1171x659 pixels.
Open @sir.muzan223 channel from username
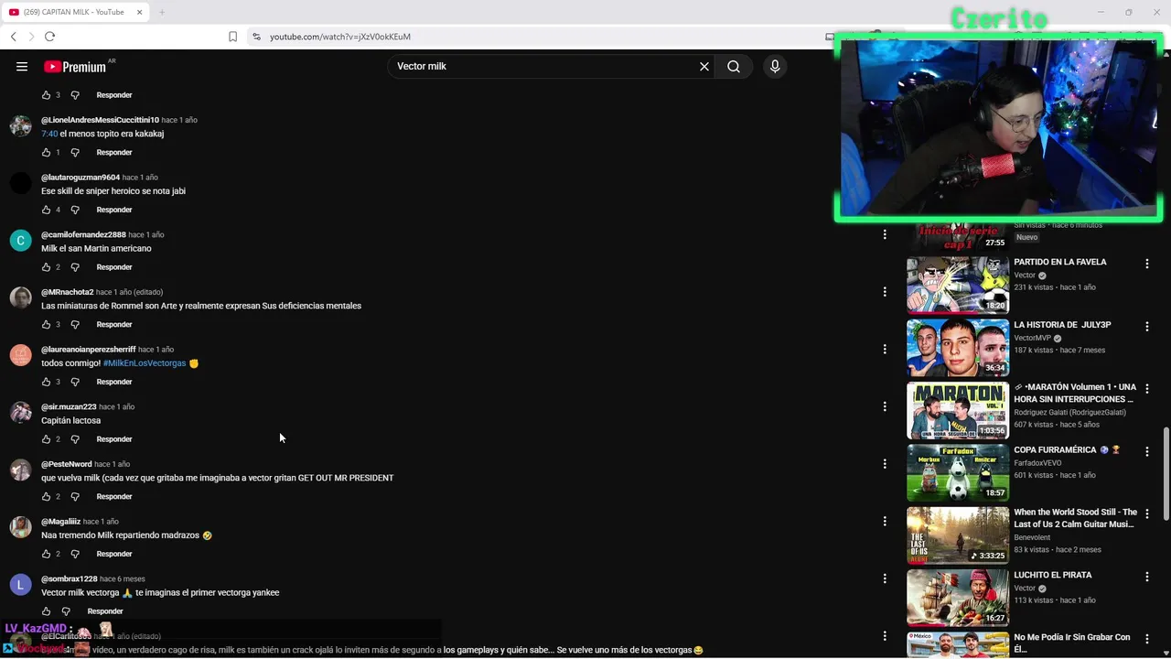point(69,406)
